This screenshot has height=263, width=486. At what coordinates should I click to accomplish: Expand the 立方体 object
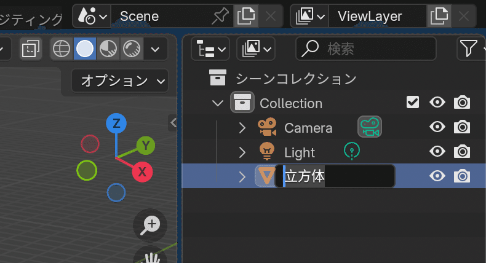point(242,176)
